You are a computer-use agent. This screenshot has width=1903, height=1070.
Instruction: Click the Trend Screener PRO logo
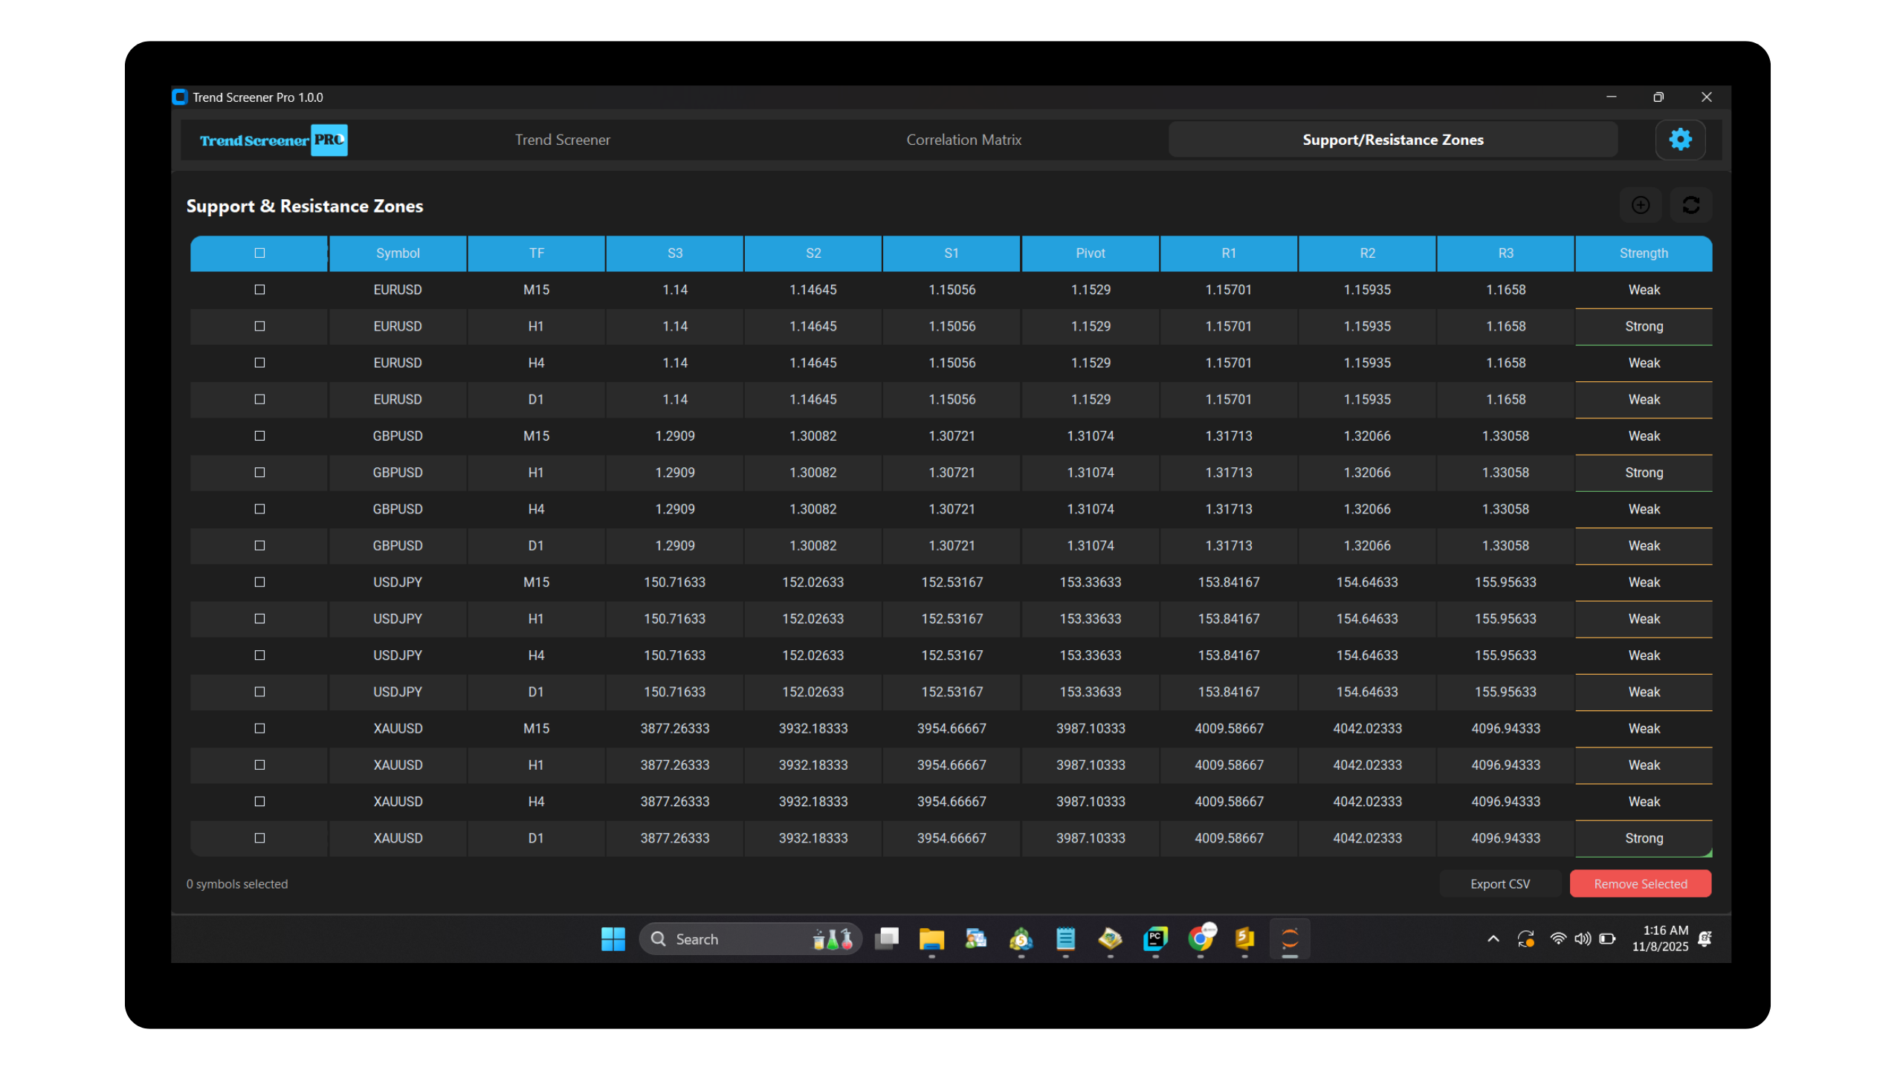click(x=273, y=140)
